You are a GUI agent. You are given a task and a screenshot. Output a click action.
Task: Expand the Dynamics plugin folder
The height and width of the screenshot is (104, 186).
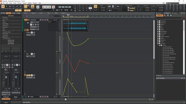point(158,23)
